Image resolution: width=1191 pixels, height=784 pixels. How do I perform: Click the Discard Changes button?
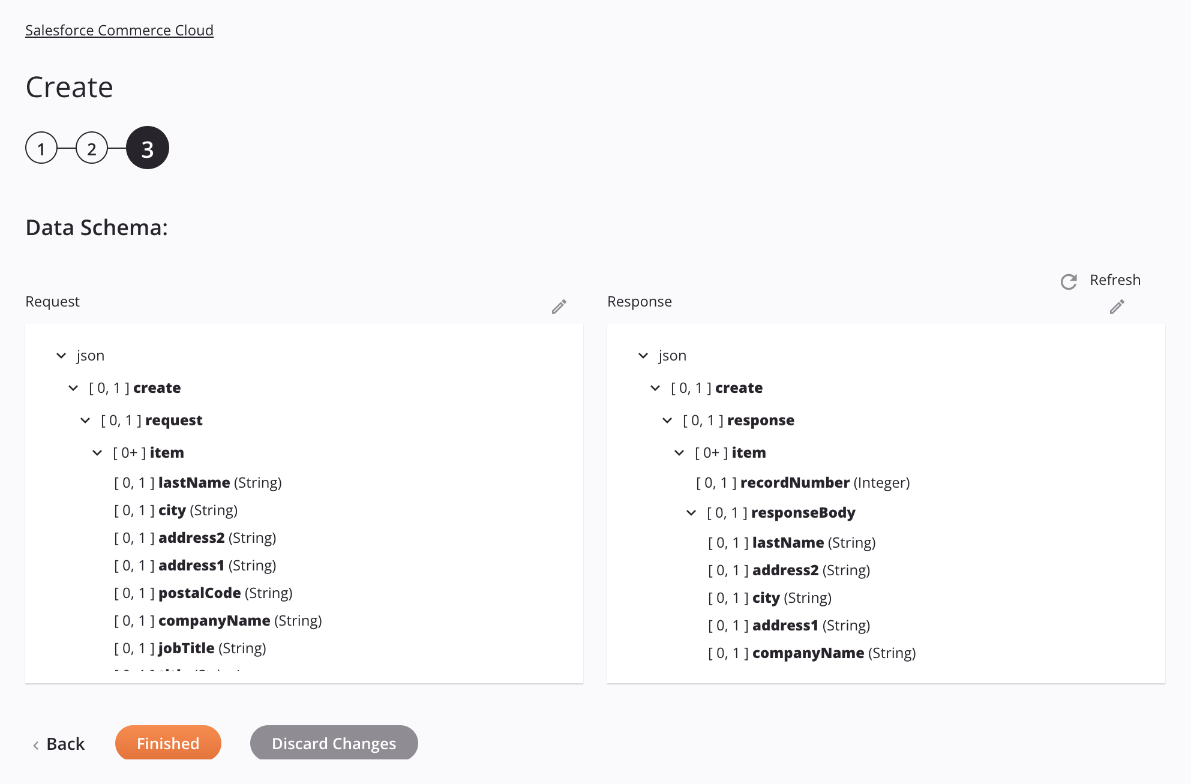(334, 742)
